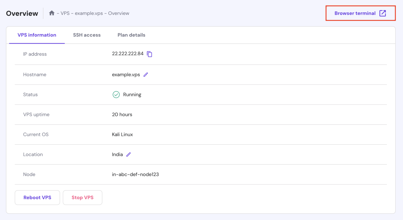Click the green Running status check icon
This screenshot has width=403, height=220.
coord(116,95)
